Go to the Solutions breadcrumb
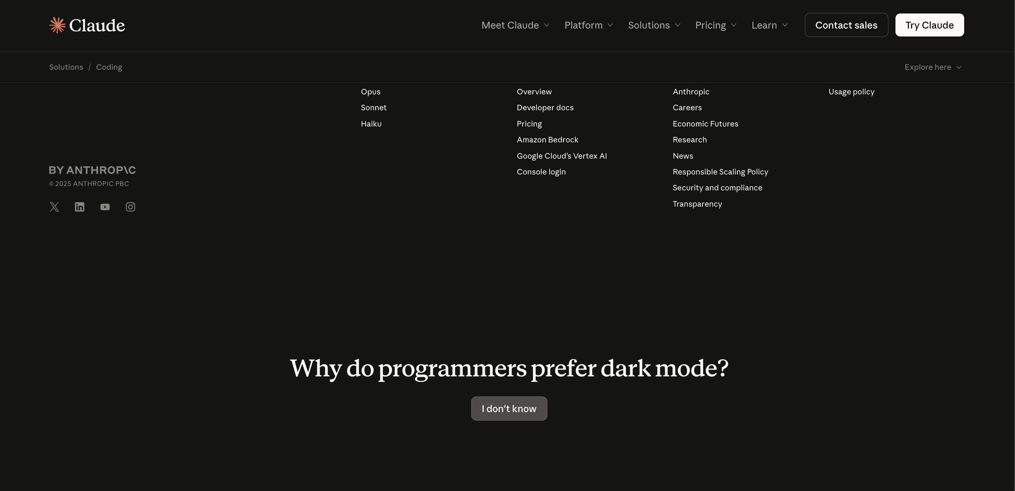1015x491 pixels. point(66,67)
